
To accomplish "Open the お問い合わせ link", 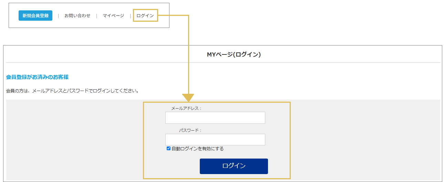I will point(78,16).
